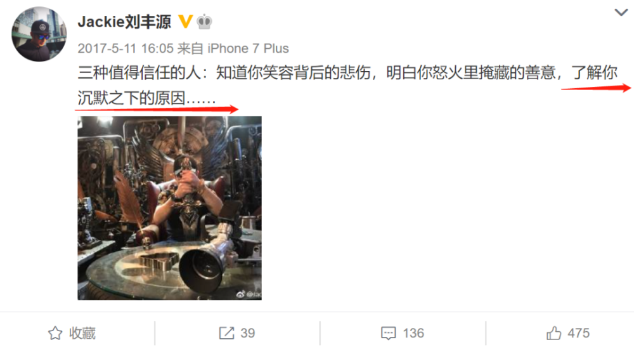Click the 475 likes count
Image resolution: width=634 pixels, height=347 pixels.
tap(579, 333)
